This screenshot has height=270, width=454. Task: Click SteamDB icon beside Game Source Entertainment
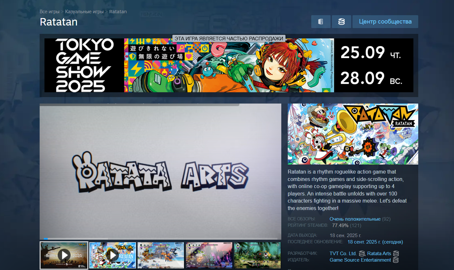click(x=395, y=260)
